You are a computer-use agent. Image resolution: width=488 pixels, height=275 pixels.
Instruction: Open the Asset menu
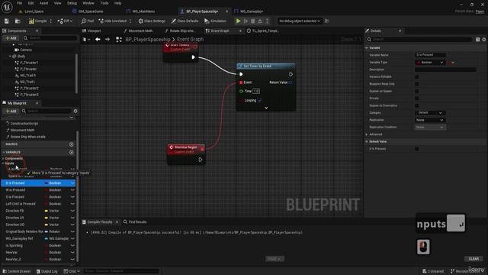[x=43, y=3]
